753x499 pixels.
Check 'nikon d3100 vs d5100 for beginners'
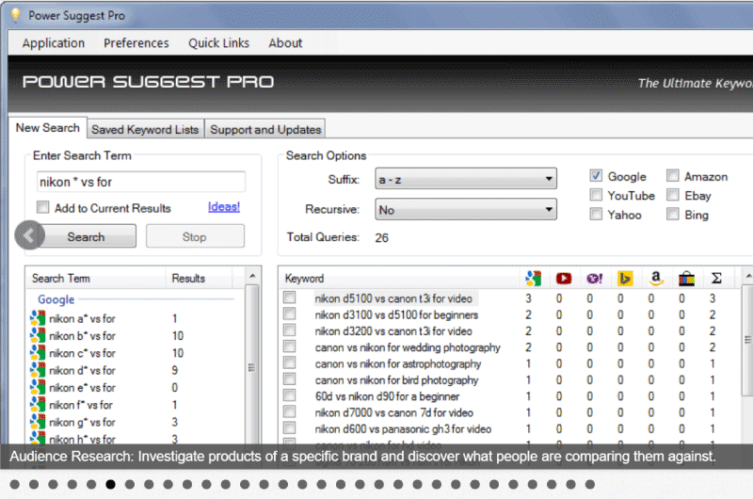289,314
